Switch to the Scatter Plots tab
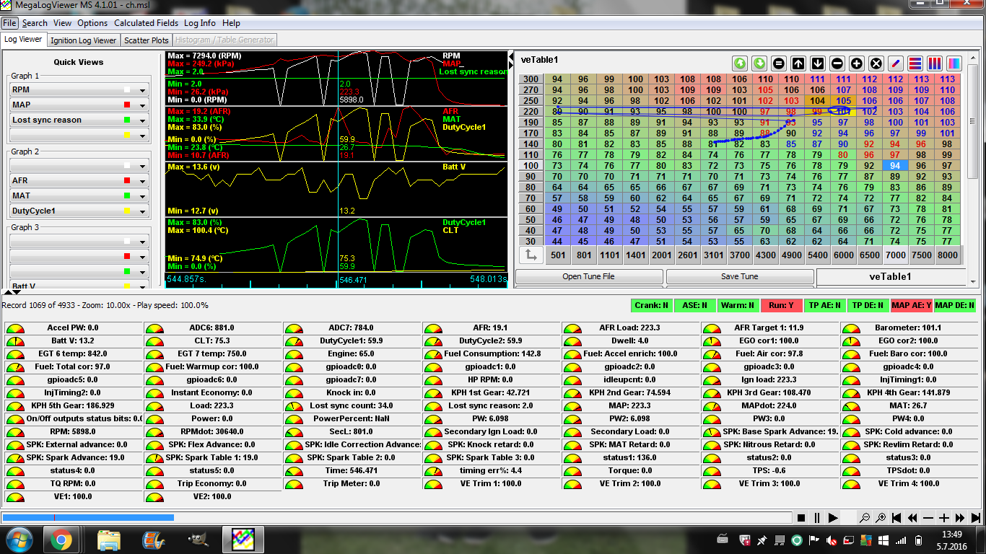The image size is (986, 554). coord(147,40)
